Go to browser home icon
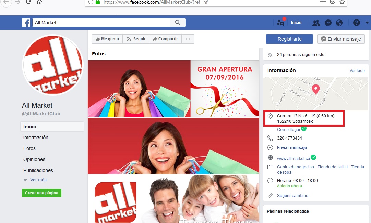The height and width of the screenshot is (223, 371). point(39,2)
